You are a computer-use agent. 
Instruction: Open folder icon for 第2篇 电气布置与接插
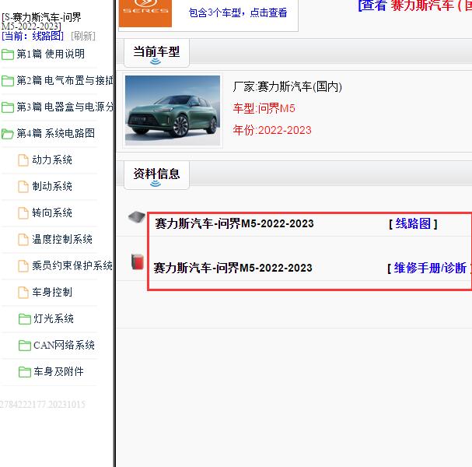(x=8, y=81)
